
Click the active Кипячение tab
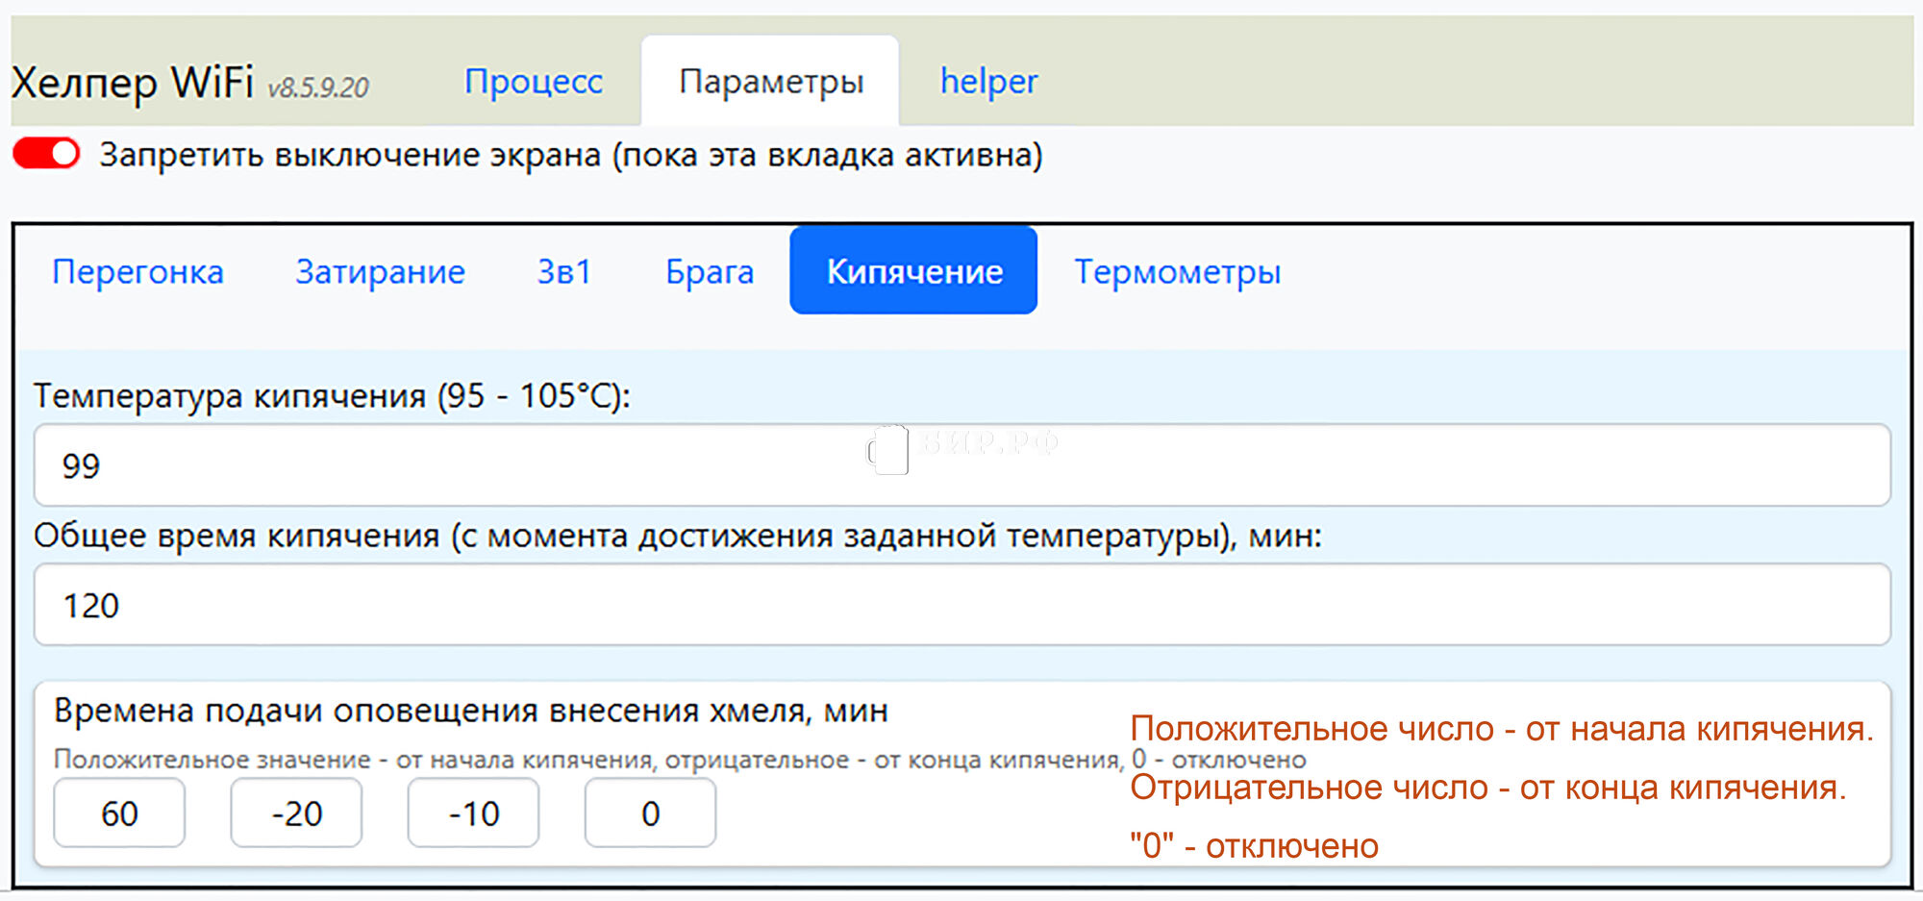click(913, 271)
